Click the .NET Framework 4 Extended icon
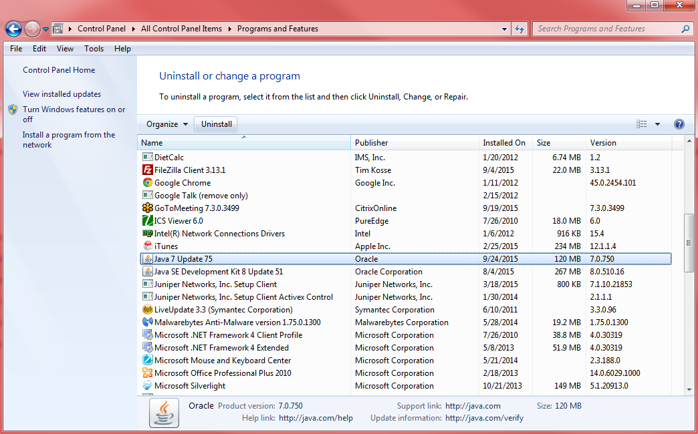 pyautogui.click(x=147, y=347)
